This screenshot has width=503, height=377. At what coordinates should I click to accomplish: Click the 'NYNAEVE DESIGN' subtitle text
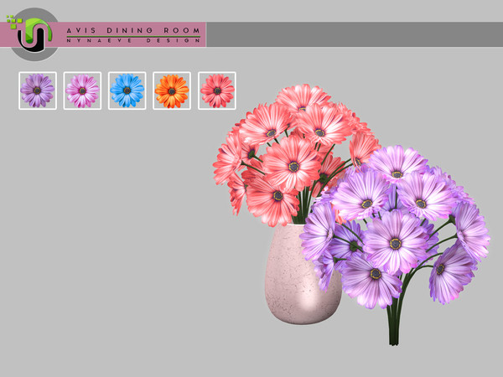pyautogui.click(x=133, y=41)
